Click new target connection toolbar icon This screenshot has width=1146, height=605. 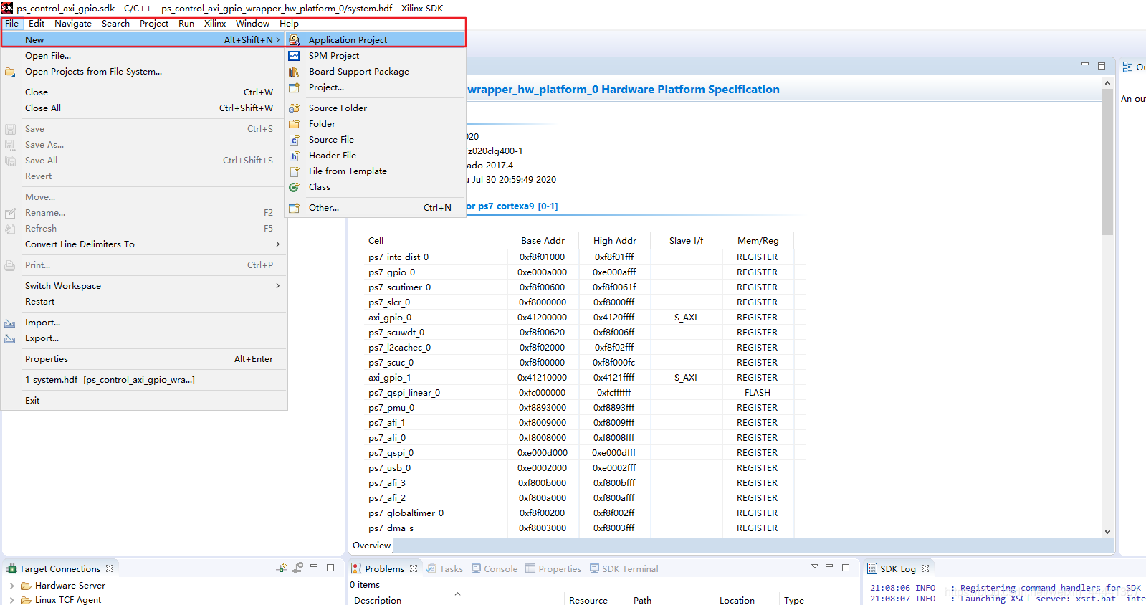point(282,568)
